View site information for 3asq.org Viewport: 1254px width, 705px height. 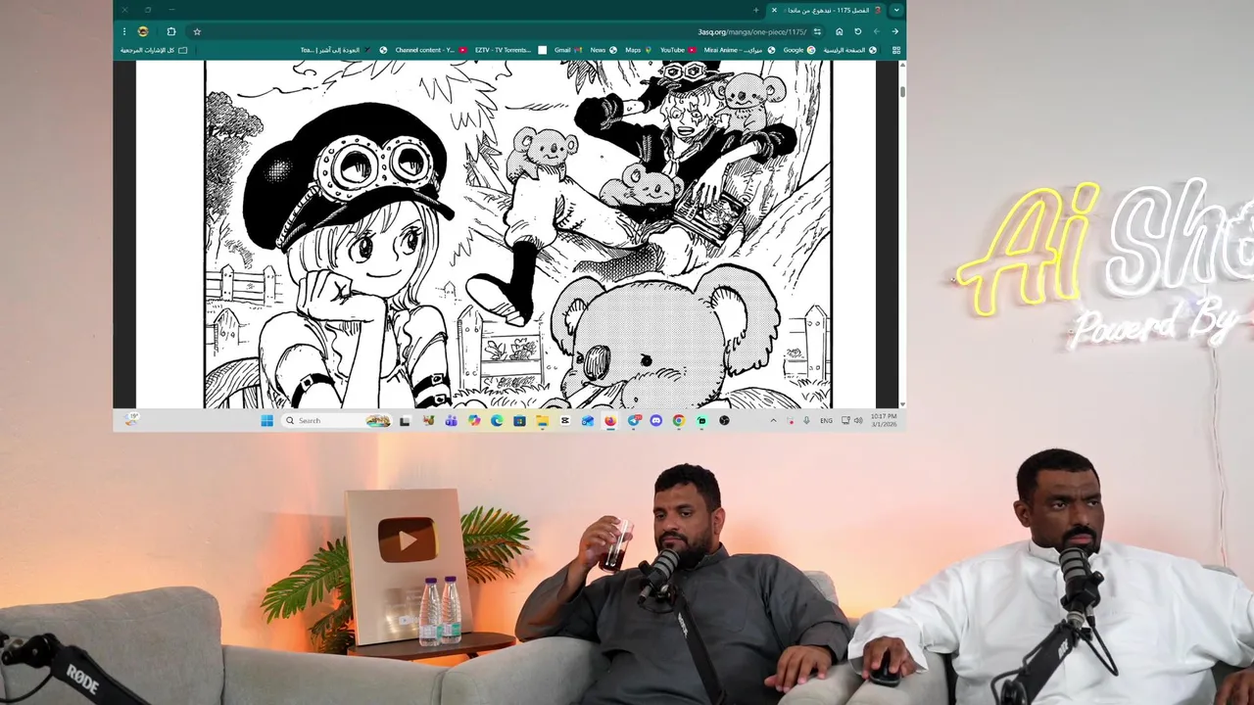point(818,31)
